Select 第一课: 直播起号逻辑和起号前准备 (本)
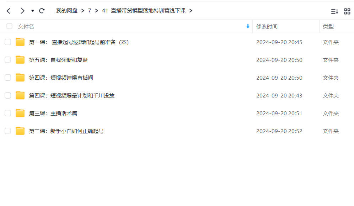This screenshot has height=206, width=354. click(x=79, y=42)
